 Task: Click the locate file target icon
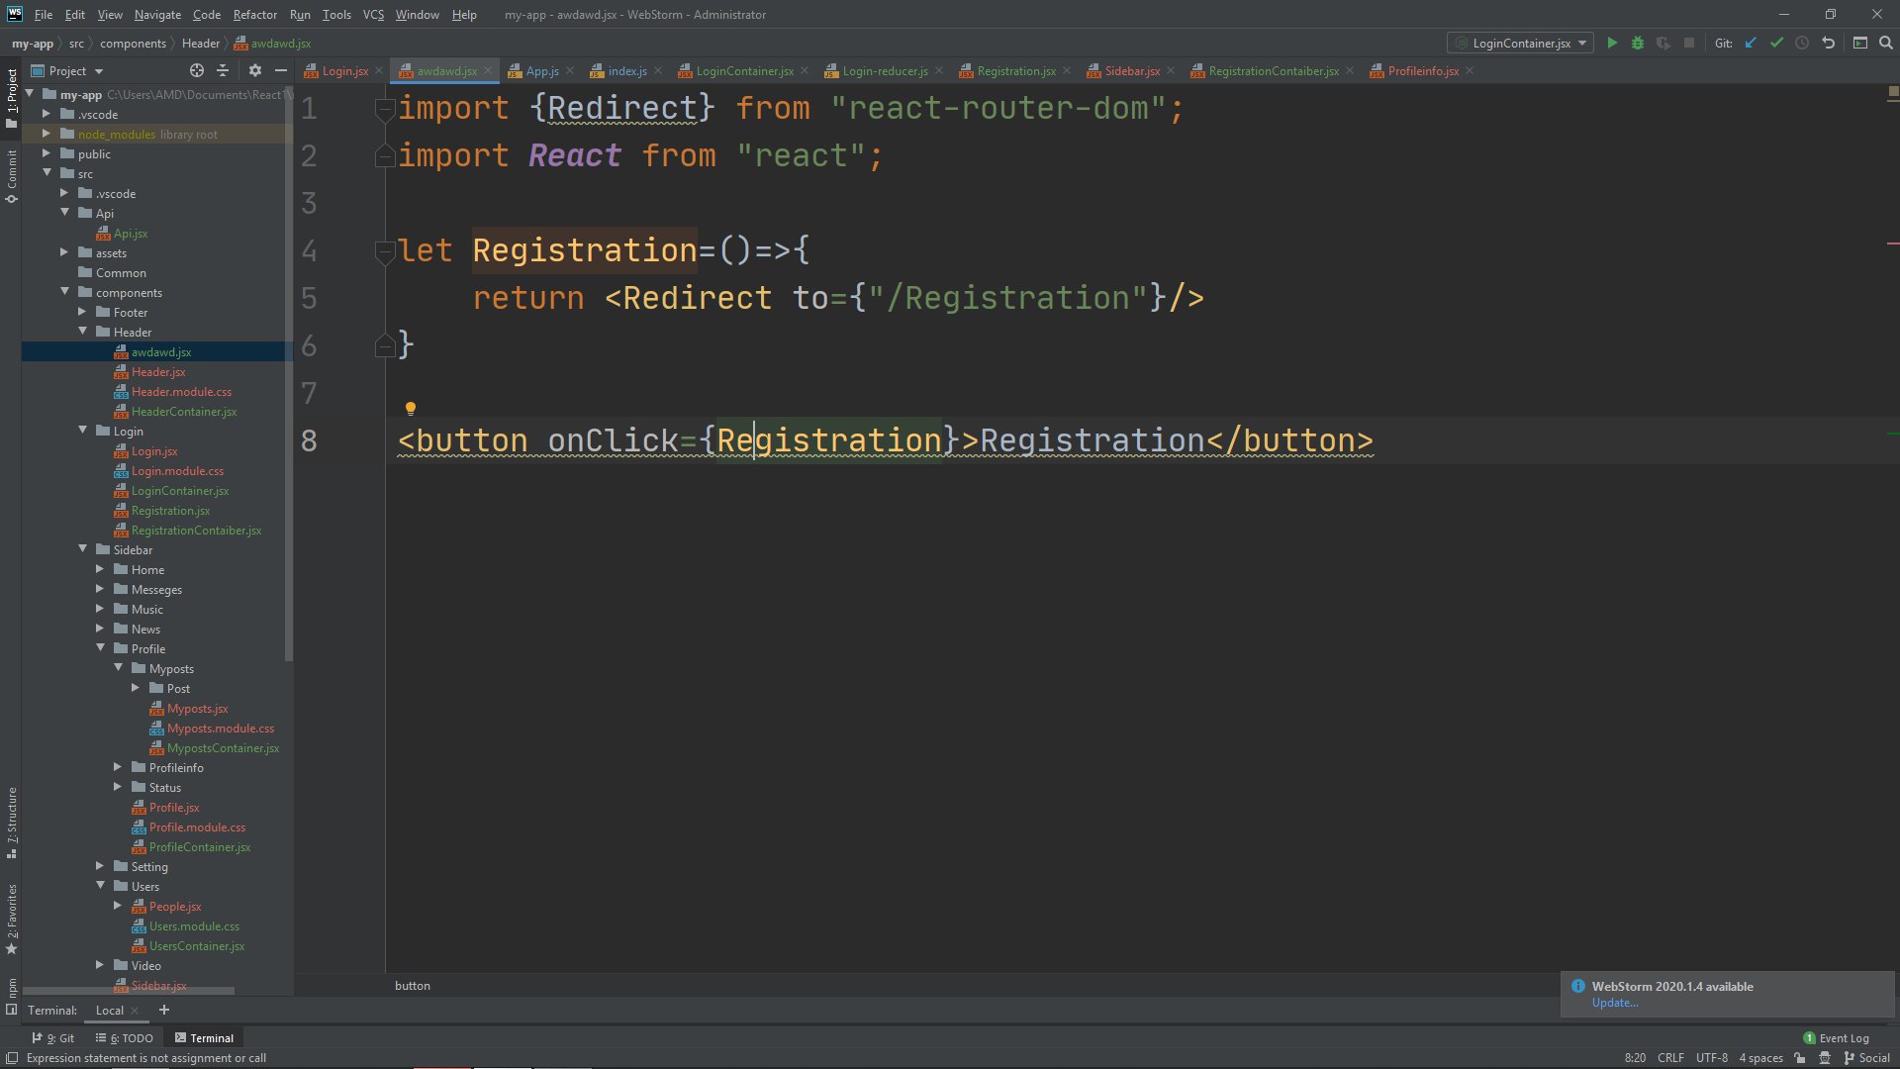196,70
